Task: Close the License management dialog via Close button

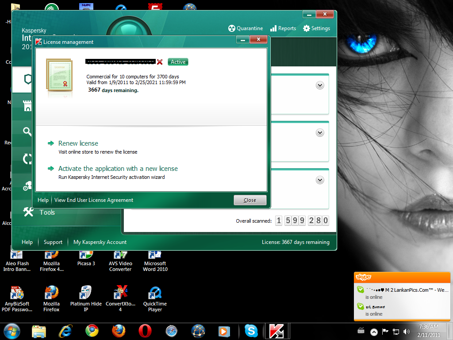Action: pos(250,200)
